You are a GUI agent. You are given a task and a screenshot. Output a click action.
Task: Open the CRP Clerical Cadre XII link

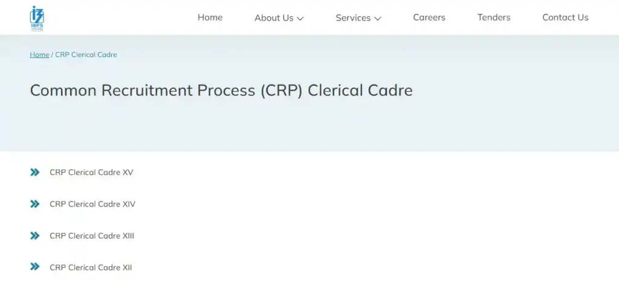pyautogui.click(x=91, y=267)
